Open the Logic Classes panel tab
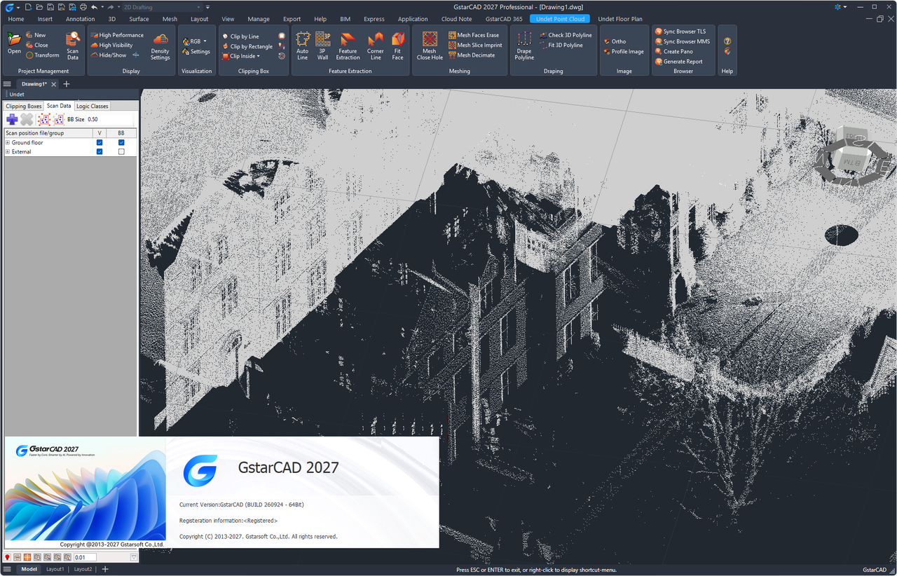The height and width of the screenshot is (576, 897). [93, 106]
